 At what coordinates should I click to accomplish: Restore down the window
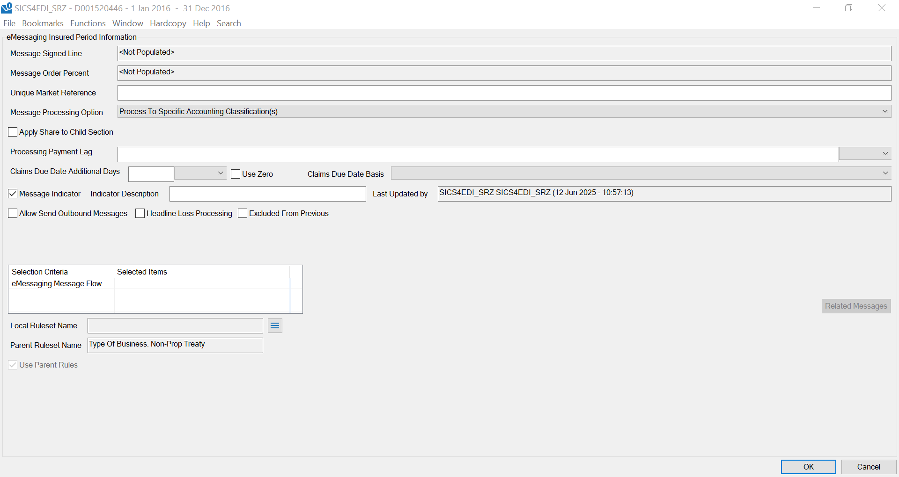click(x=848, y=8)
